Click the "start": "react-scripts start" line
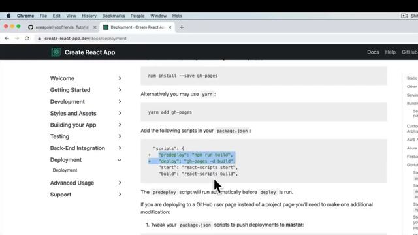Screen dimensions: 418x235 pyautogui.click(x=198, y=167)
